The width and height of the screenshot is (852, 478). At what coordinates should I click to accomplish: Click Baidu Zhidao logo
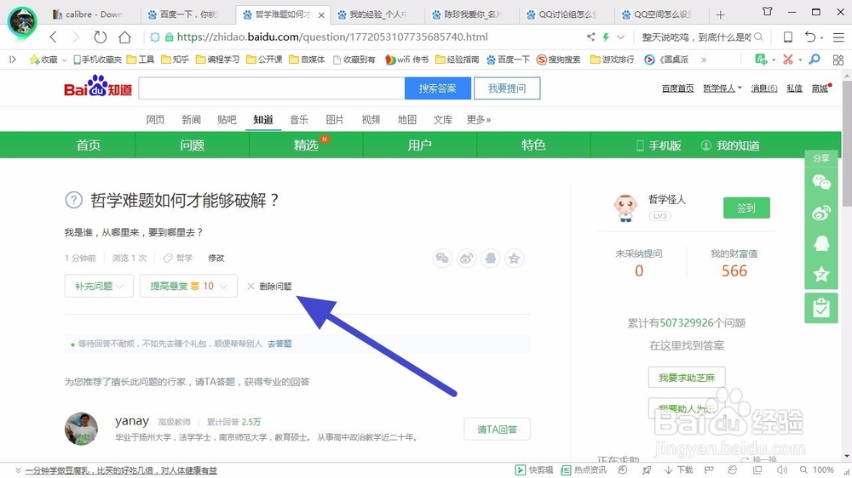tap(98, 86)
